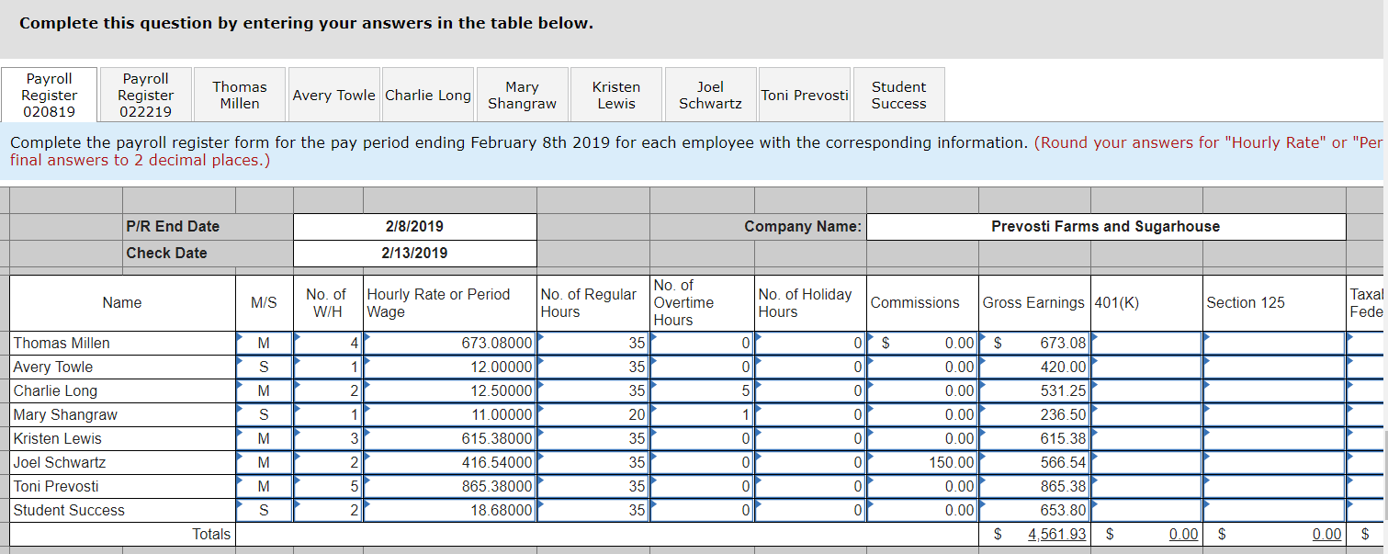Open the Payroll Register 022219 tab
1388x554 pixels.
click(x=145, y=95)
